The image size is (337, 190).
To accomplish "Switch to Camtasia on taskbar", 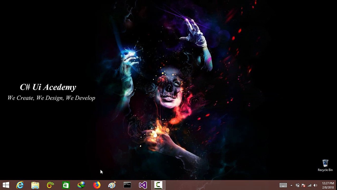I will point(158,185).
